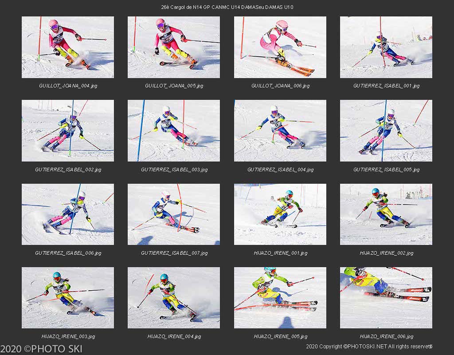The image size is (454, 355).
Task: Click thumbnail GUTIERREZ_ISABEL_001.jpg
Action: point(386,47)
